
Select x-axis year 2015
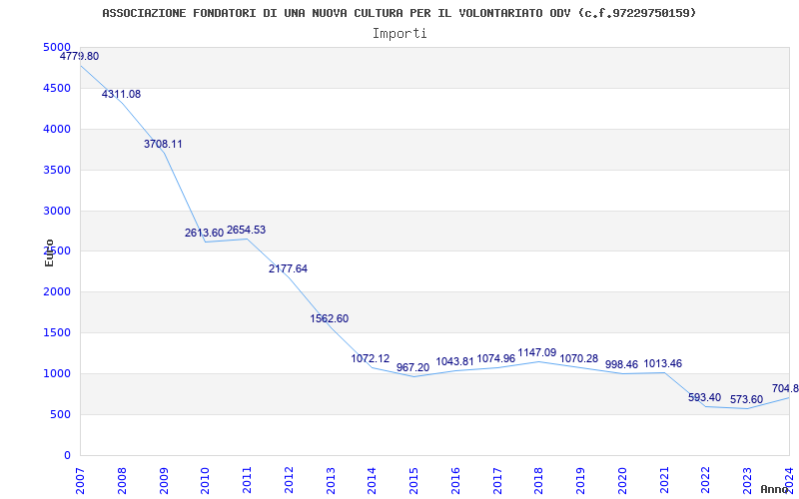tap(413, 481)
